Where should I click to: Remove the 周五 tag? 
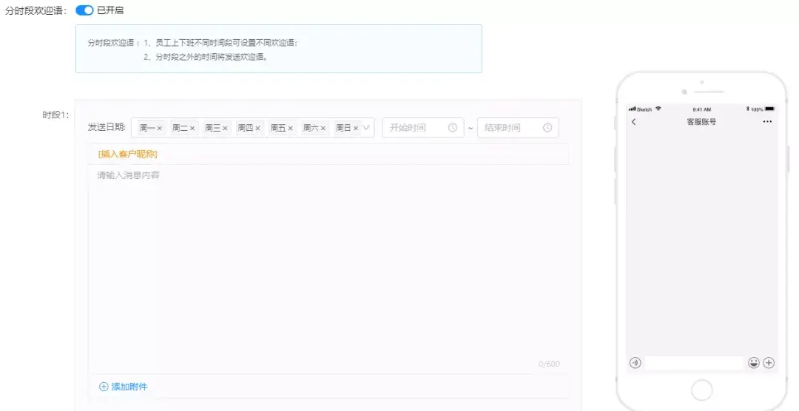pyautogui.click(x=291, y=129)
